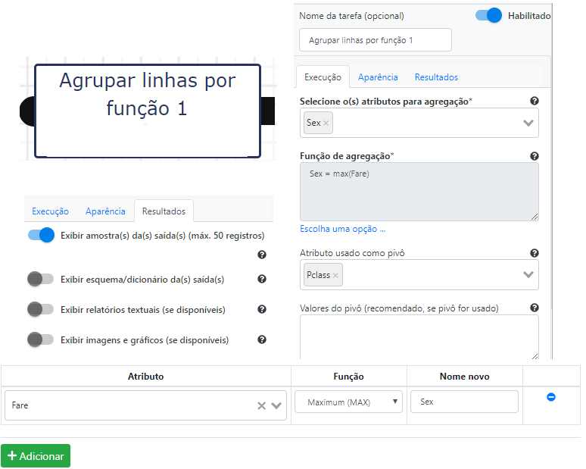The width and height of the screenshot is (586, 469).
Task: Open help for Atributo usado como pivô
Action: coord(534,253)
